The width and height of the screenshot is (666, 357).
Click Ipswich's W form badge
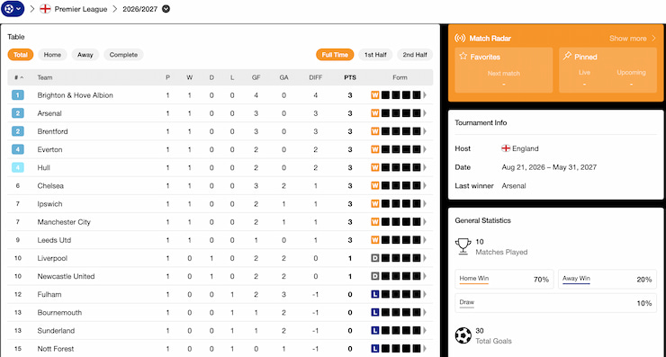coord(375,204)
